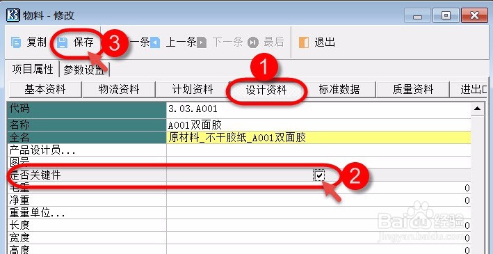Click the K3 application icon in title bar
The image size is (493, 254).
click(x=13, y=15)
